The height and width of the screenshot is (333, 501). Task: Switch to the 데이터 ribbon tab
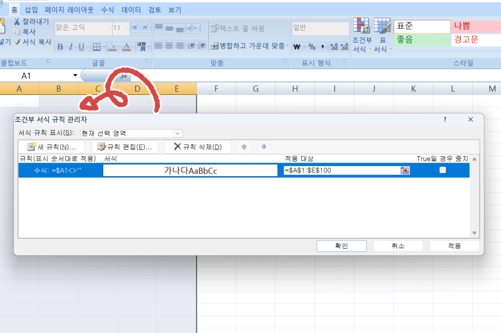pos(131,10)
